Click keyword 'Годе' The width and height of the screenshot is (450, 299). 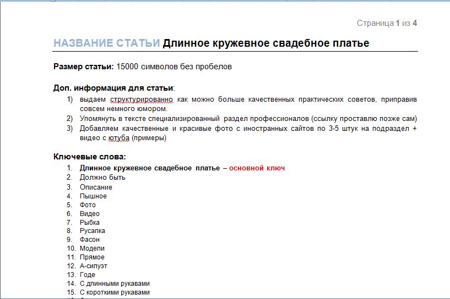click(87, 275)
